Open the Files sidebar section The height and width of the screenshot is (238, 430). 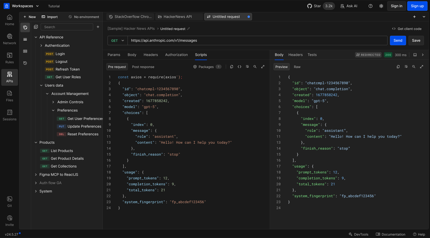coord(9,96)
